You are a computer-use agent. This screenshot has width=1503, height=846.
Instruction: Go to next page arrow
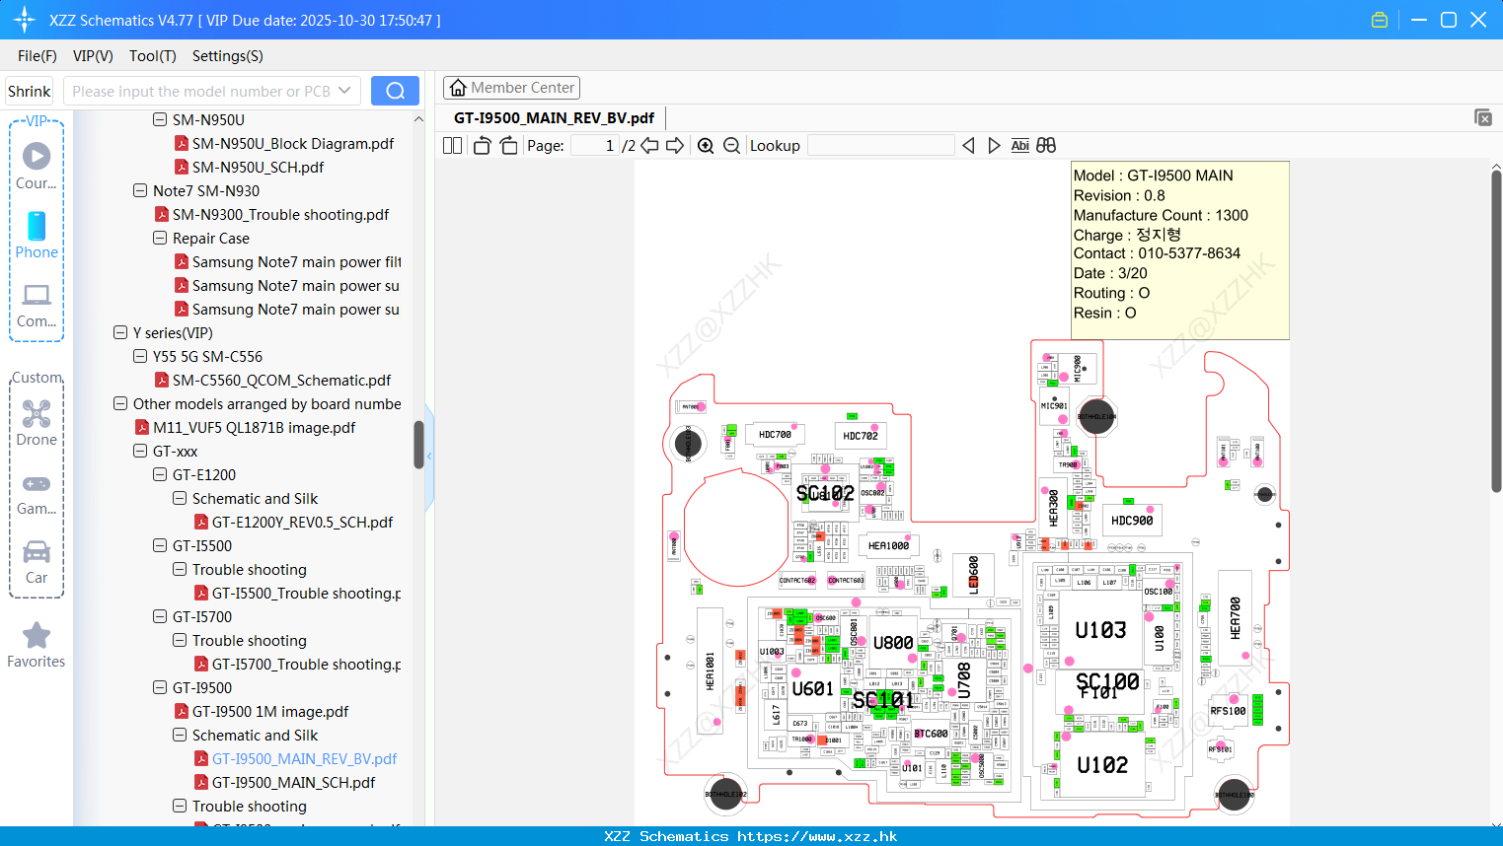coord(675,145)
